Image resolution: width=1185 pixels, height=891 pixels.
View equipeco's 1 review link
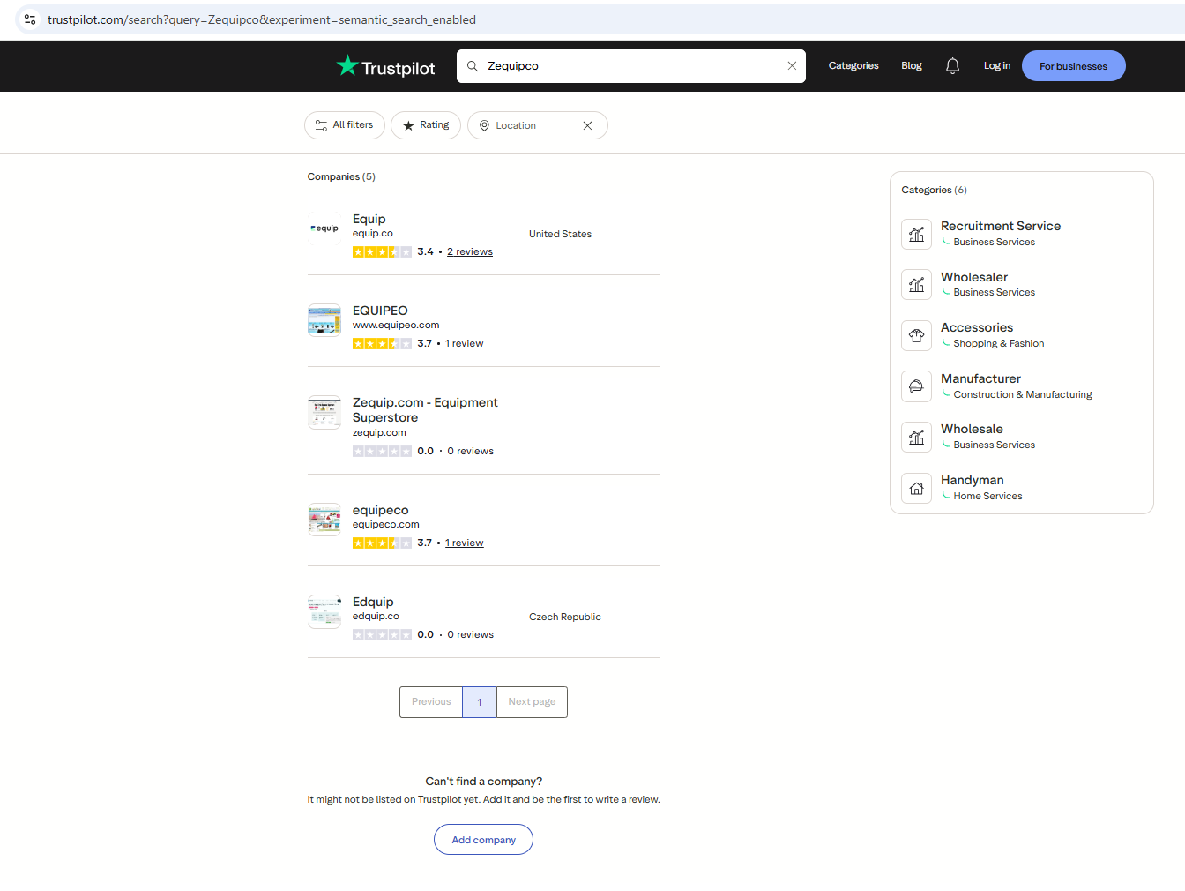pos(465,543)
